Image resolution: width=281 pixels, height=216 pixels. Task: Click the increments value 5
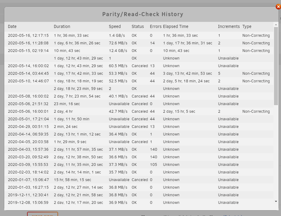coord(219,74)
